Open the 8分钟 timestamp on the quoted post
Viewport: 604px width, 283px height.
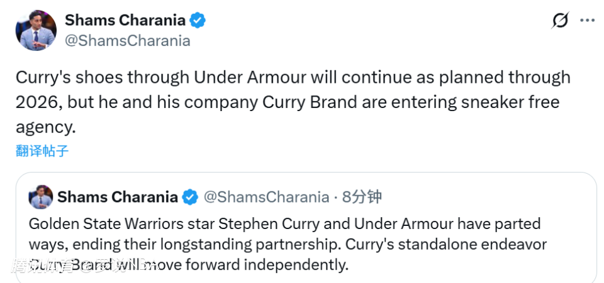click(x=362, y=197)
